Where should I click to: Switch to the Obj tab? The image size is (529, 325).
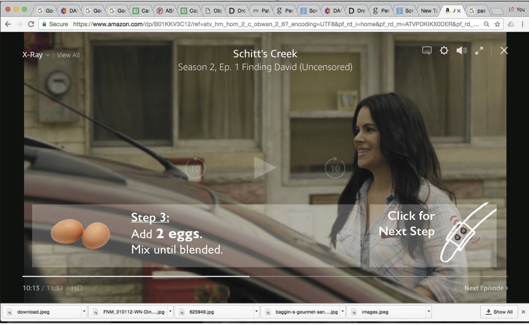[213, 11]
